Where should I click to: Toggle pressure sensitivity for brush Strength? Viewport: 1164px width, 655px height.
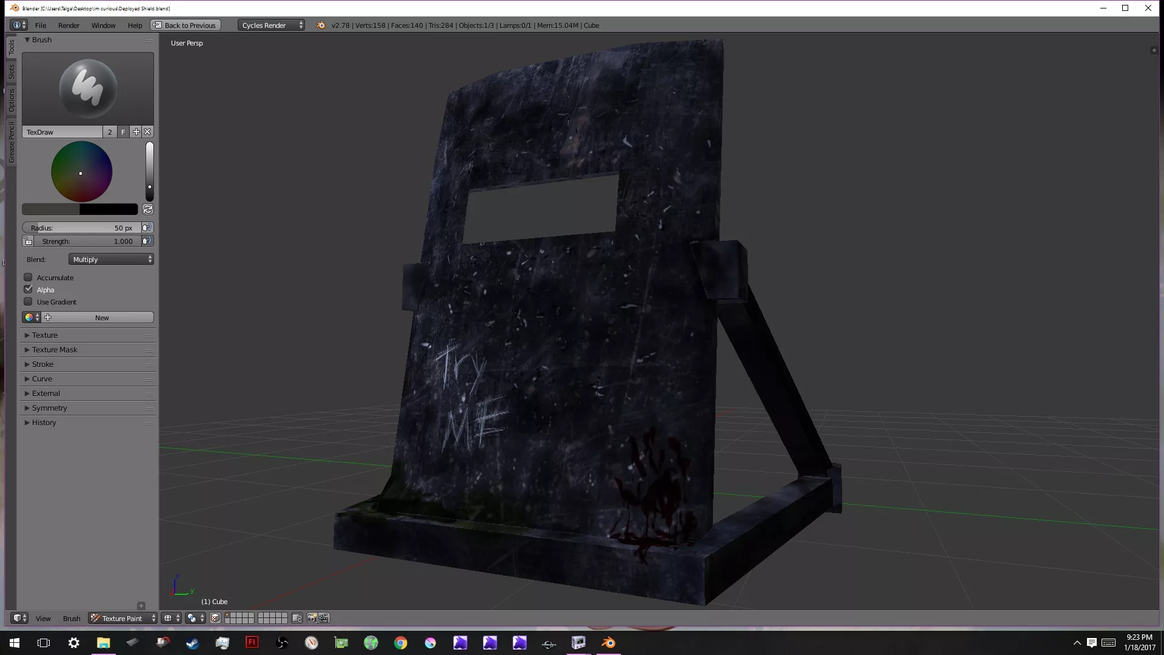tap(147, 241)
